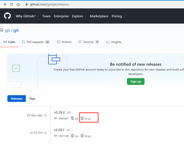The height and width of the screenshot is (144, 184).
Task: Expand v2.29.1 ellipsis details
Action: [68, 130]
